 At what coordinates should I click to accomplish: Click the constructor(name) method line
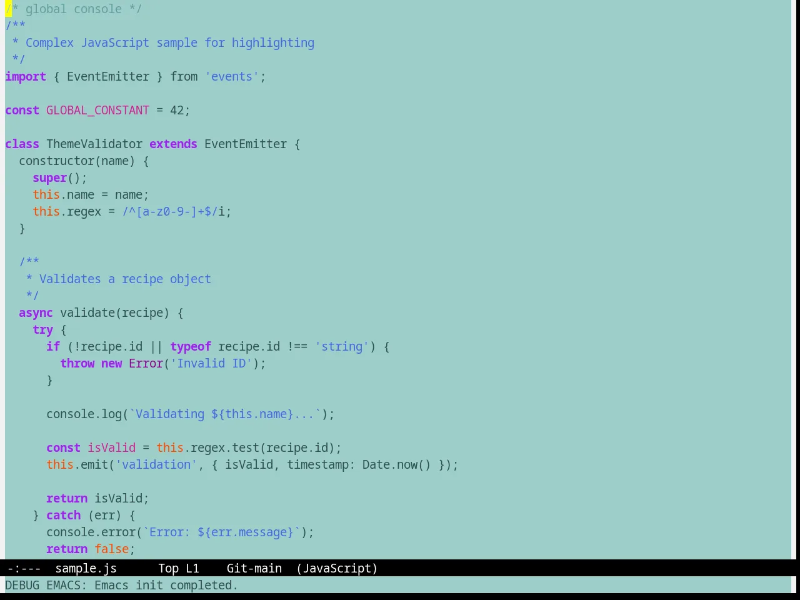[84, 161]
